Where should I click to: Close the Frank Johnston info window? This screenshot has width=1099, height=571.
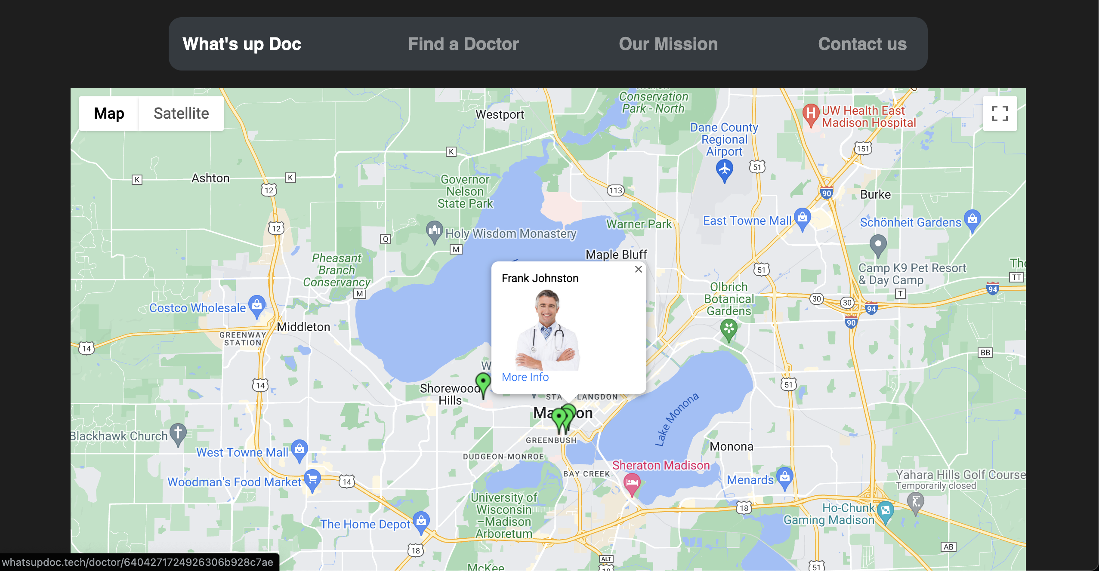[639, 269]
